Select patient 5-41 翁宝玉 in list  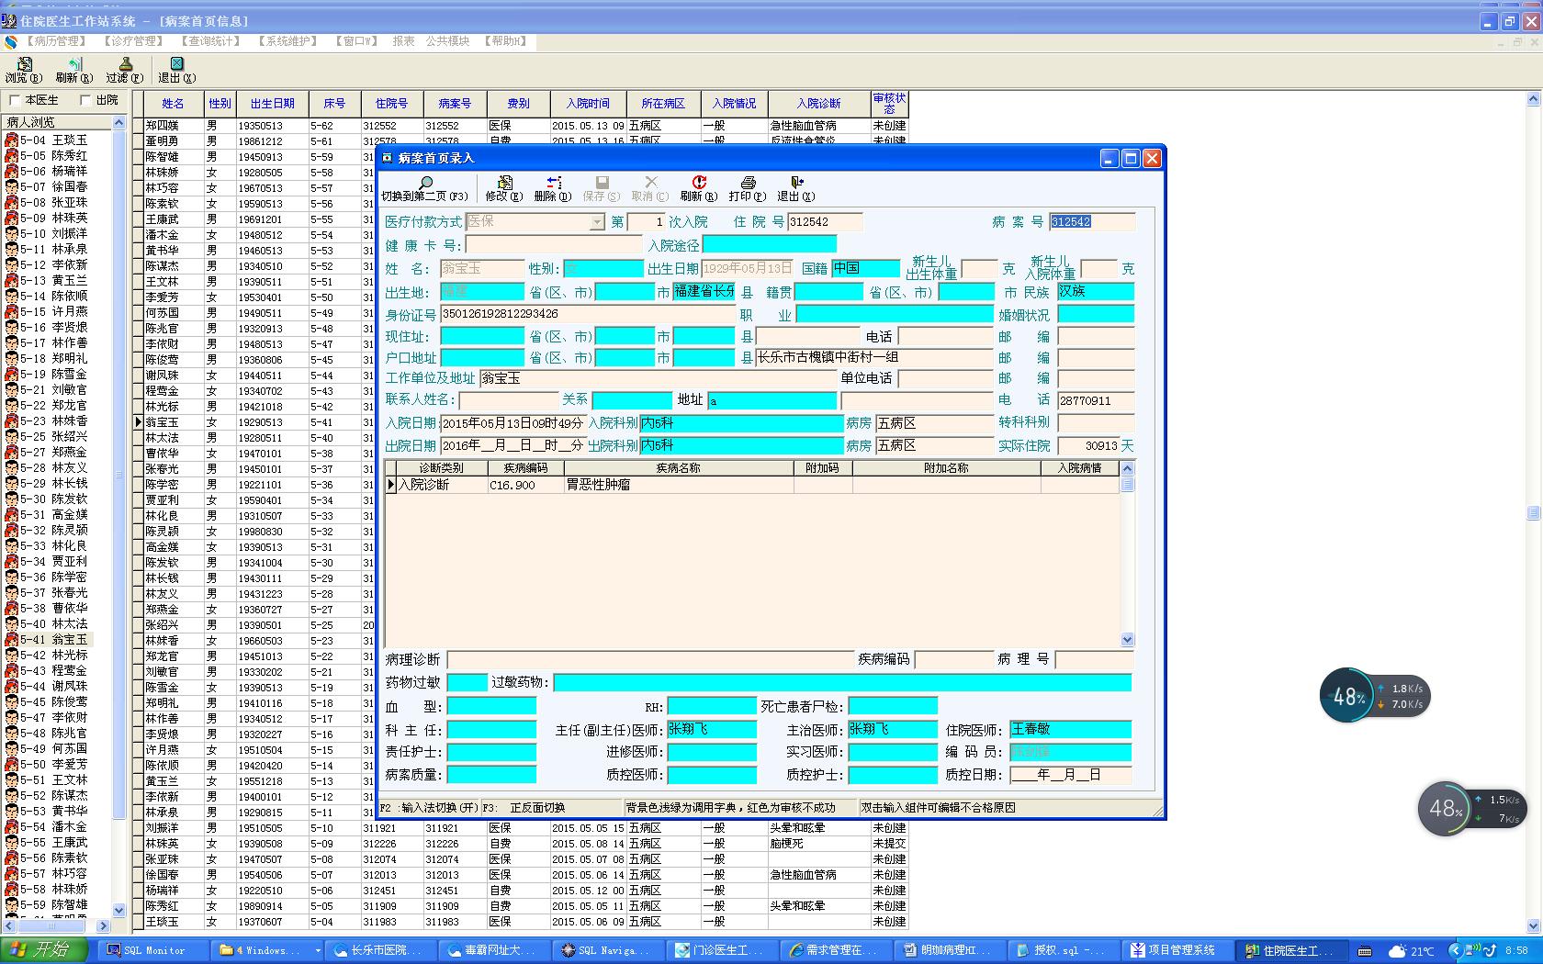point(53,639)
